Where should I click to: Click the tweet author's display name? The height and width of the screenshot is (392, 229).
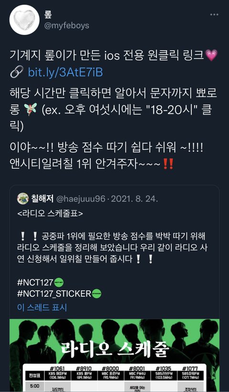pyautogui.click(x=48, y=14)
